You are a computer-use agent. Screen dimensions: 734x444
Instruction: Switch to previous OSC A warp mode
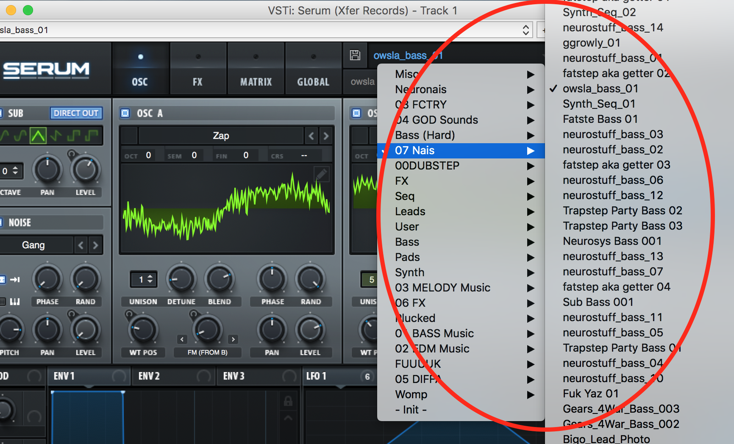[182, 339]
